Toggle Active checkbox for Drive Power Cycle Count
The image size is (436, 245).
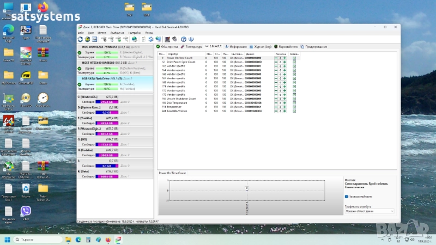pos(294,62)
